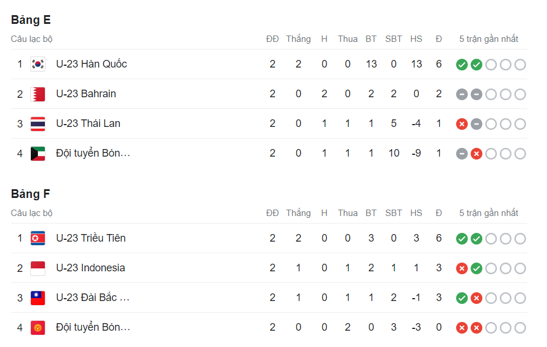
Task: Click U-23 Bahrain's first gray draw icon
Action: 462,94
